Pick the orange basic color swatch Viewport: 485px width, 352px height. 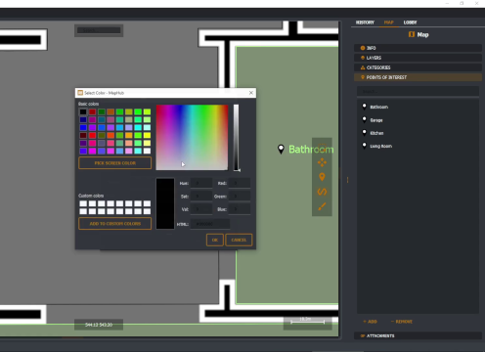click(x=129, y=135)
